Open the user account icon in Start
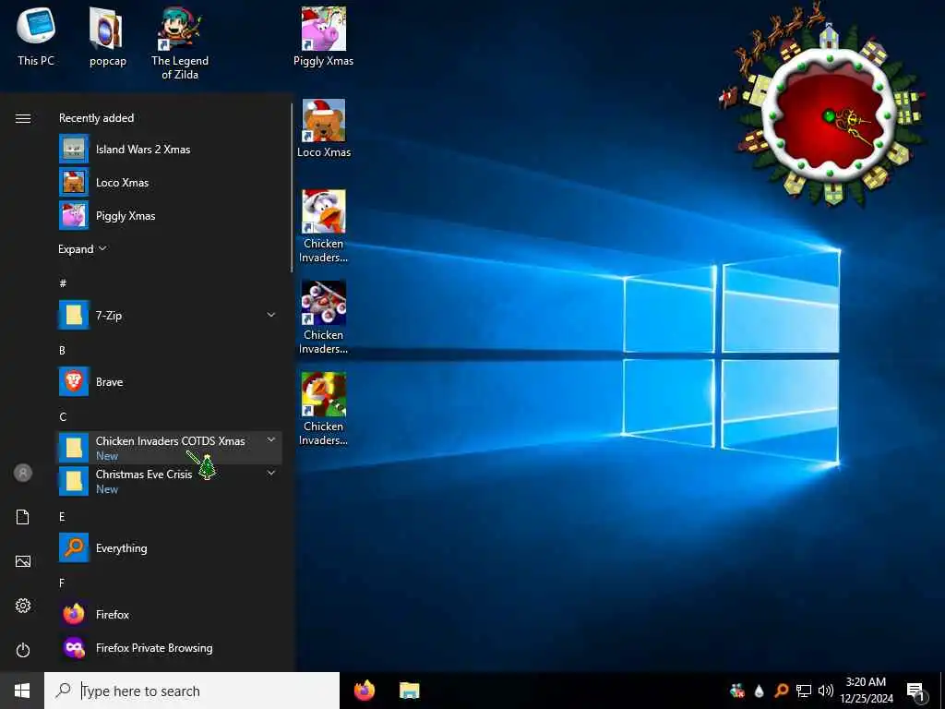Viewport: 945px width, 709px height. point(23,473)
